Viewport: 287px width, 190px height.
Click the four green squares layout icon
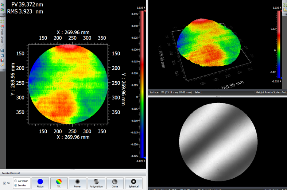[x=3, y=22]
